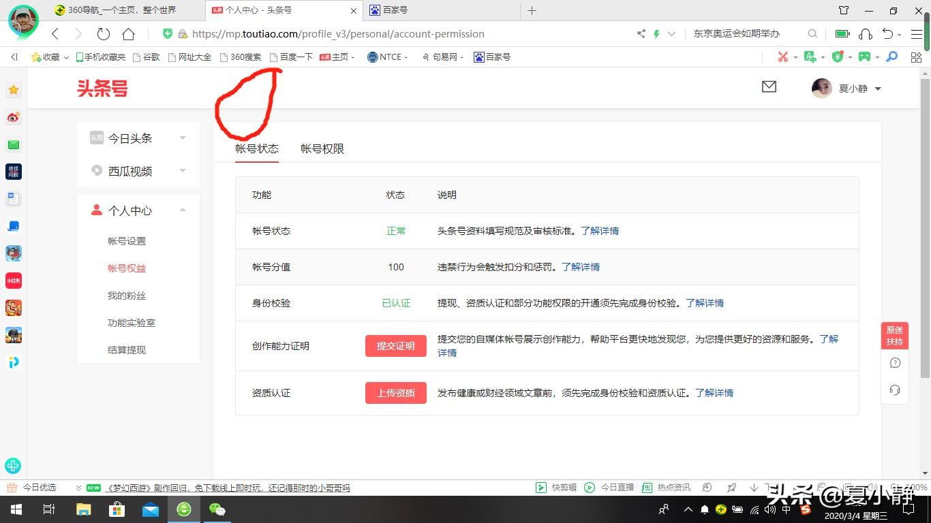The height and width of the screenshot is (523, 931).
Task: Open 了解详情 link in 帐号分值 row
Action: 581,267
